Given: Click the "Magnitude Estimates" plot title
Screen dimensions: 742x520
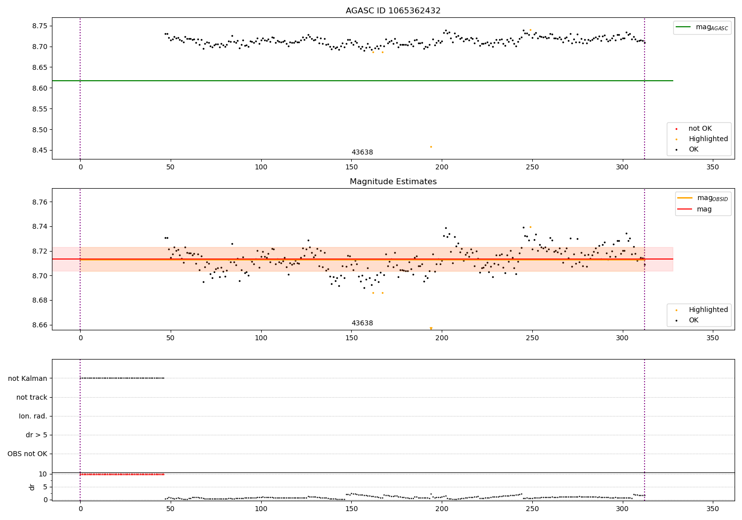Looking at the screenshot, I should (393, 182).
